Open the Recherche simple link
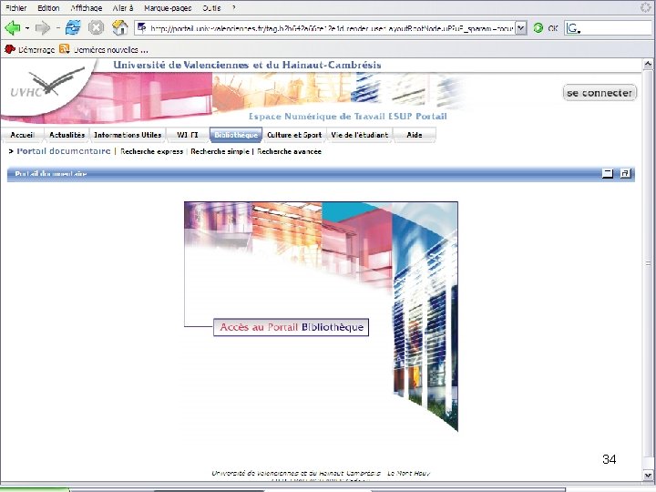The height and width of the screenshot is (492, 656). point(220,151)
